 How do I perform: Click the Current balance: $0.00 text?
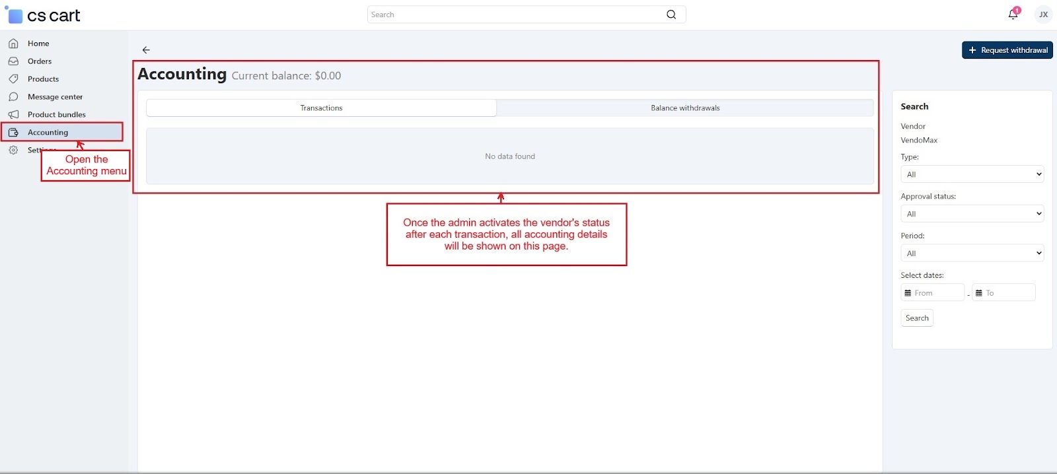click(x=286, y=76)
